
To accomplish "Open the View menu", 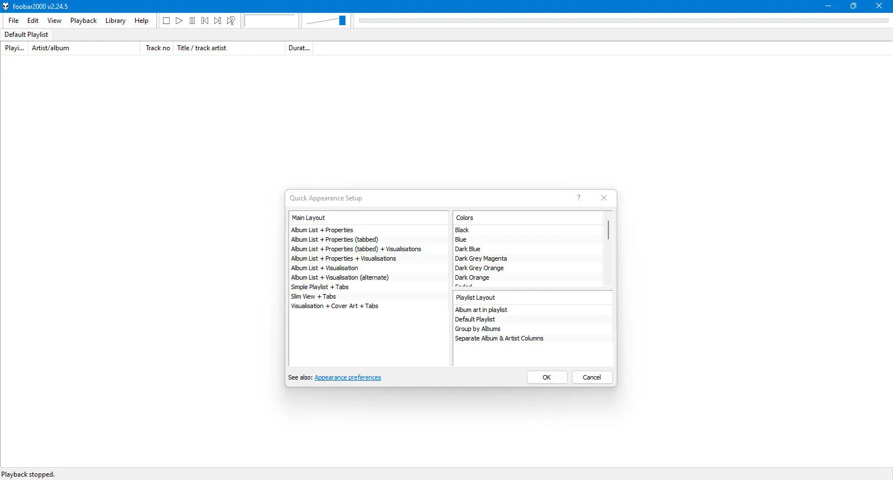I will 54,21.
